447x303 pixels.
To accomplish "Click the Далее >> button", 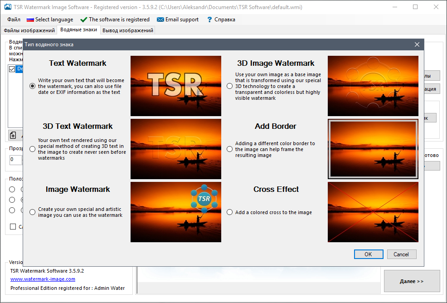I will (x=412, y=281).
